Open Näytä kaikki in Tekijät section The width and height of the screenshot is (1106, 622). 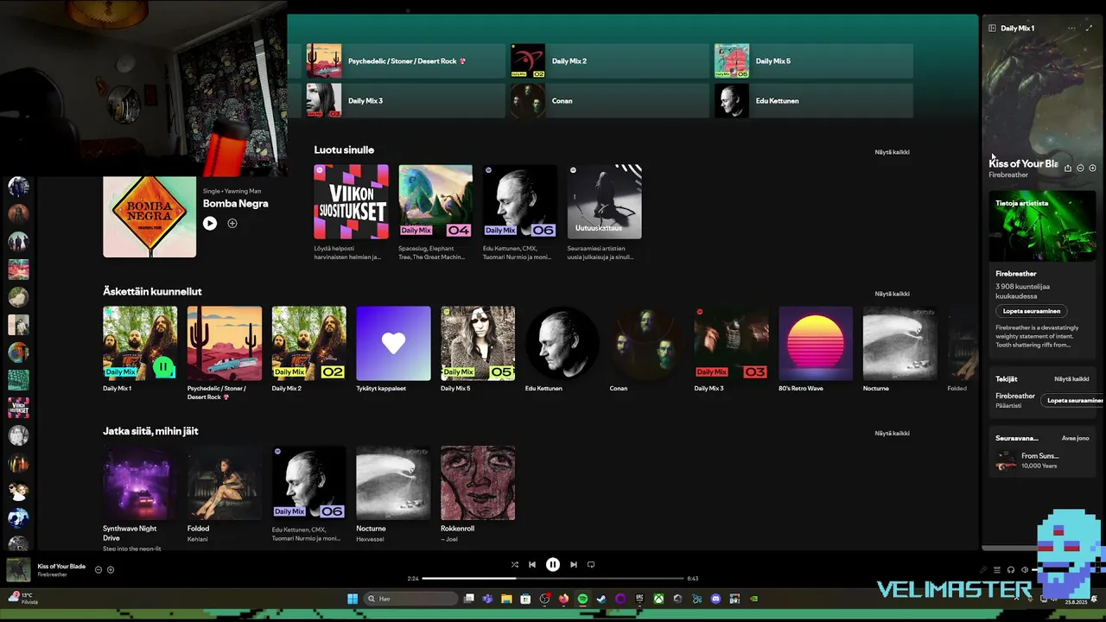(x=1071, y=379)
